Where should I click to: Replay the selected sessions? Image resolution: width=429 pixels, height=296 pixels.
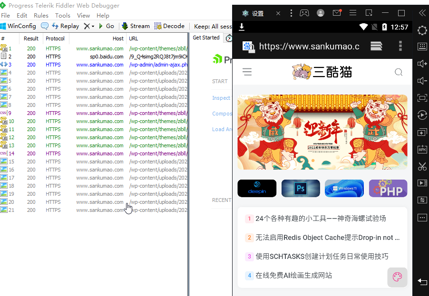point(65,26)
